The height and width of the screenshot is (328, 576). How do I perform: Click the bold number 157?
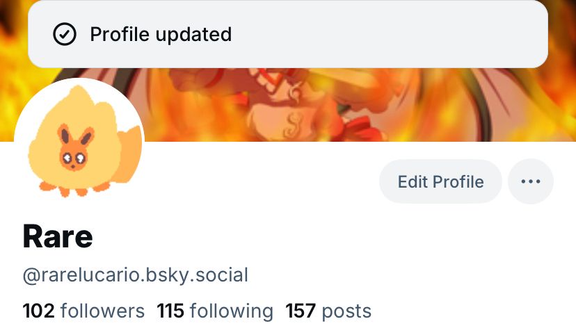pos(301,311)
